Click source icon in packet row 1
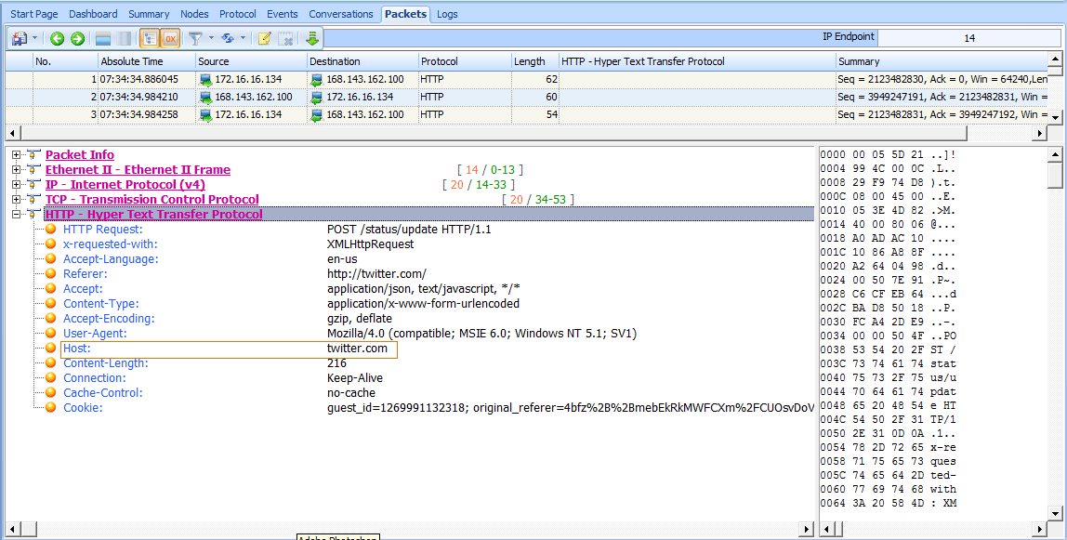The width and height of the screenshot is (1067, 540). pos(204,80)
